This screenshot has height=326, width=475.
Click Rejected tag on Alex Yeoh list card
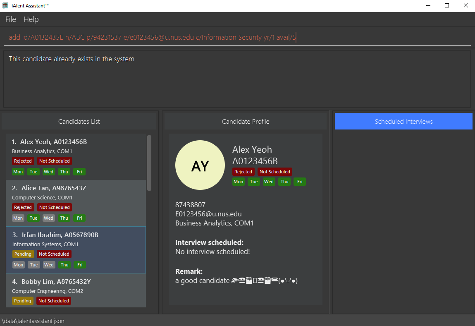pyautogui.click(x=23, y=161)
